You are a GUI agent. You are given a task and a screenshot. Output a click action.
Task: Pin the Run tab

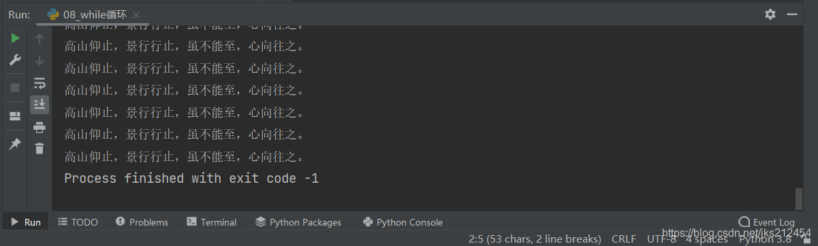[15, 144]
